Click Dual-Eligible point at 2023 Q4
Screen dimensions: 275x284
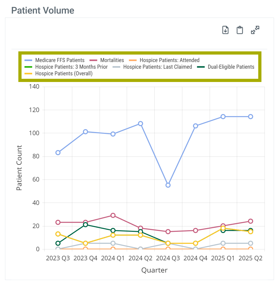(85, 225)
